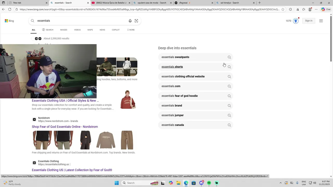Search suggestion essentials clothing official website
Screen dimensions: 333x187
point(195,77)
